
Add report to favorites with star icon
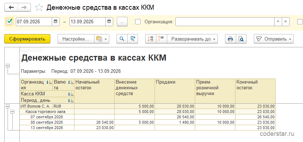(39, 8)
